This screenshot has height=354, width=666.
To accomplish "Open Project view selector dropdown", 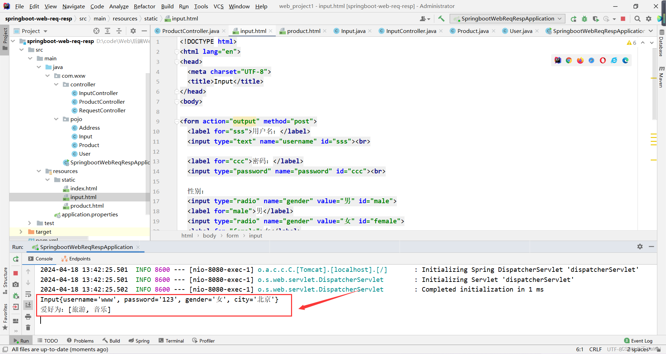I will (x=31, y=31).
